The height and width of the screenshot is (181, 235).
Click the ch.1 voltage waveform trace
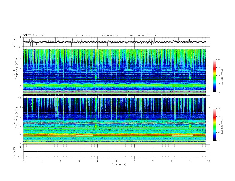click(x=114, y=42)
